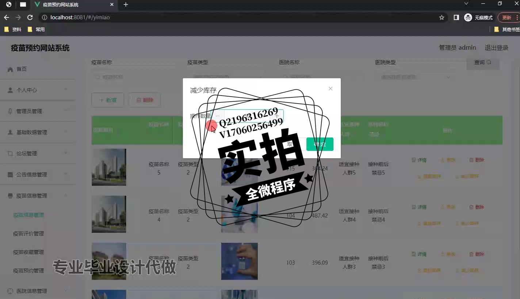This screenshot has height=299, width=520.
Task: Click the icon beside 论坛管理
Action: 10,154
